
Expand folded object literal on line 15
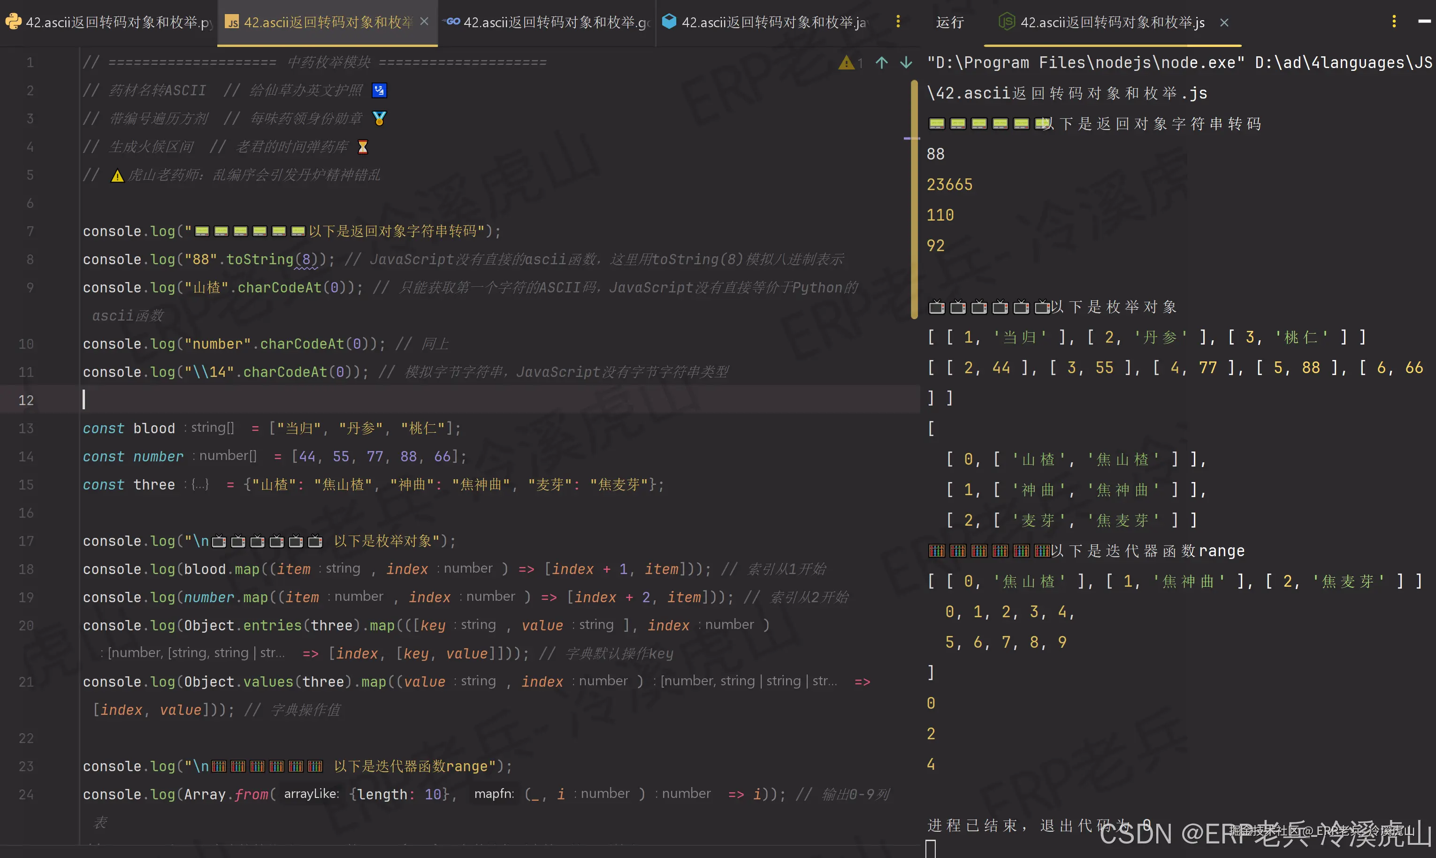(x=200, y=485)
